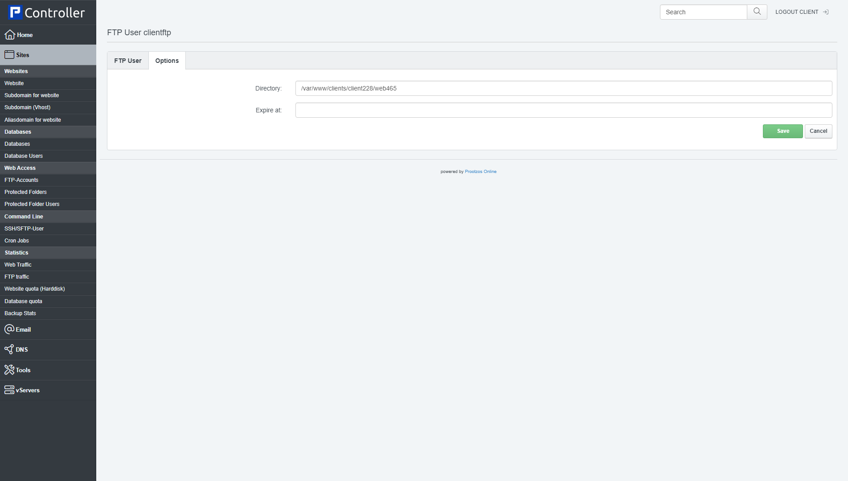
Task: Click the search magnifier icon
Action: (757, 12)
